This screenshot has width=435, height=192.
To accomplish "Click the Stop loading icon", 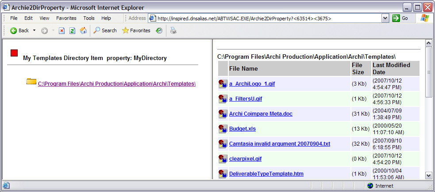I will click(x=62, y=30).
